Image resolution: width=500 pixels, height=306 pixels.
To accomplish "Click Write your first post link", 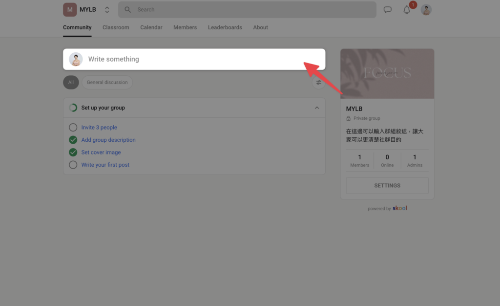I will (x=105, y=165).
